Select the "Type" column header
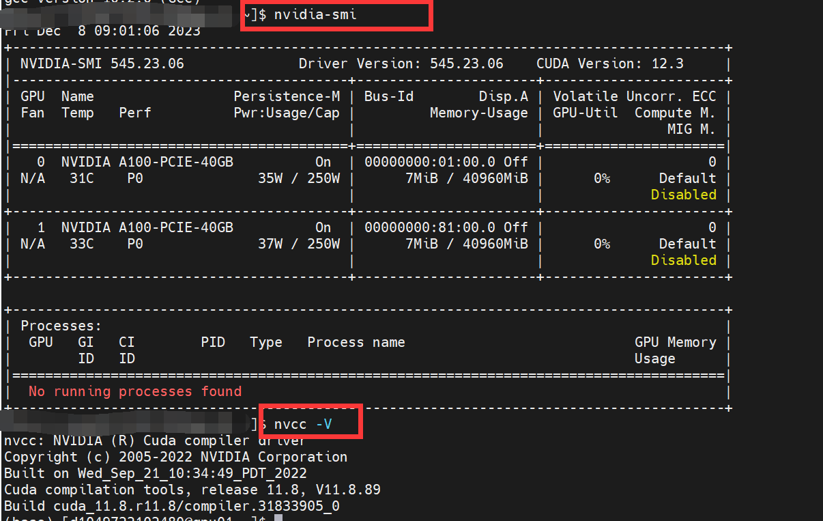 click(266, 342)
